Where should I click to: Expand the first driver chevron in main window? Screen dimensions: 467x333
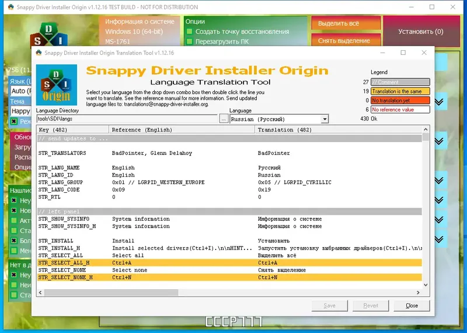439,102
